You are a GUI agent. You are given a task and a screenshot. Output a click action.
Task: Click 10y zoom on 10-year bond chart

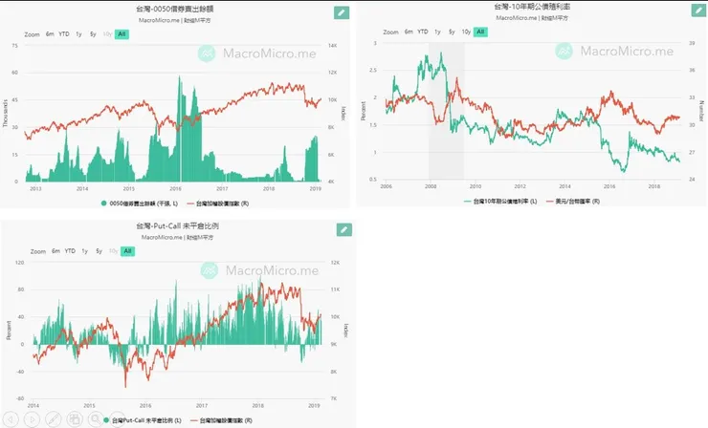tap(465, 32)
